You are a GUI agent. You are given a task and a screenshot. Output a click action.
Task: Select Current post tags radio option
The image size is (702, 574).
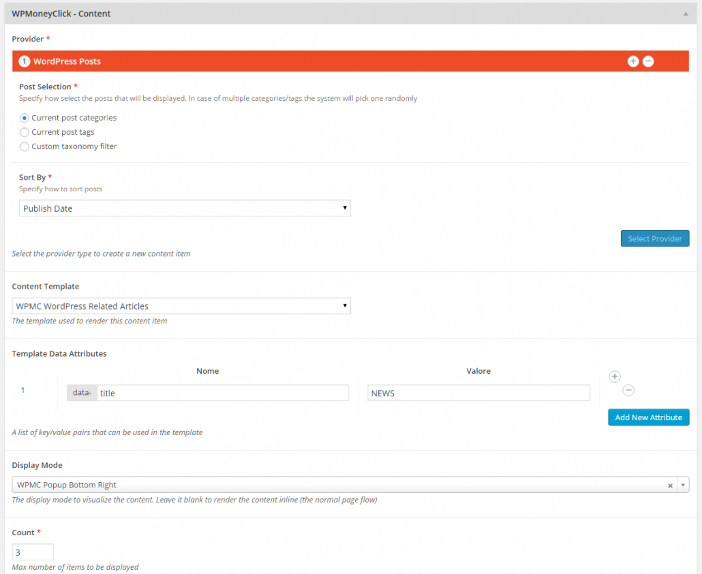pyautogui.click(x=24, y=132)
